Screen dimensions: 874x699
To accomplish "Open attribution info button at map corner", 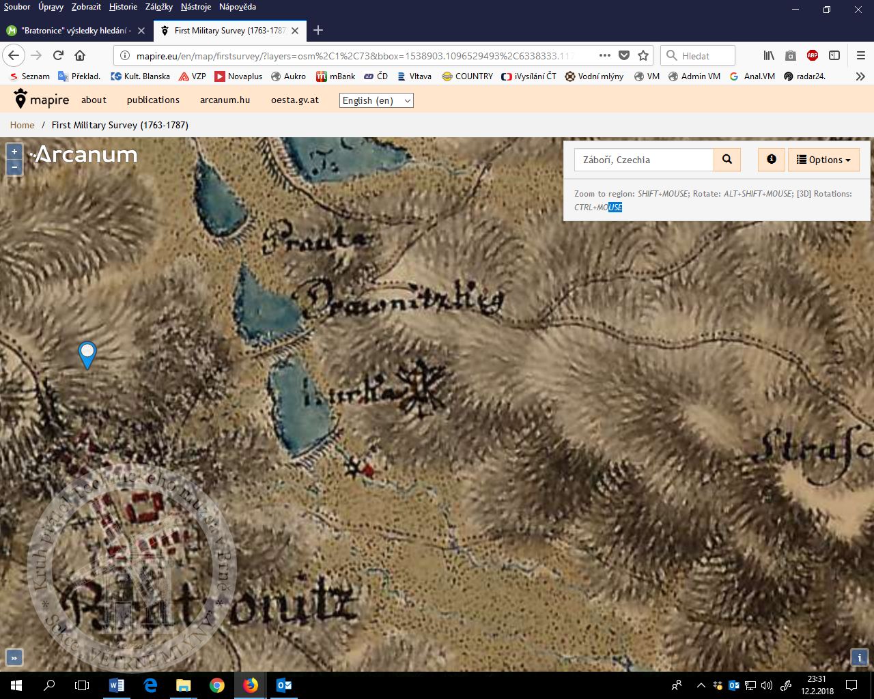I will [x=859, y=657].
